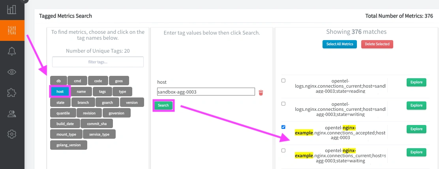Deselect the blue host tag
The width and height of the screenshot is (439, 169).
point(60,92)
